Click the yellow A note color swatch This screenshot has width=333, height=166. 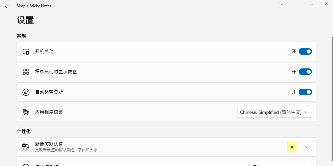[292, 147]
